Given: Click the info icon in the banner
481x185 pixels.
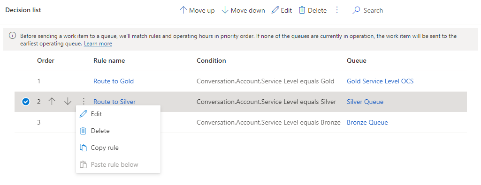Looking at the screenshot, I should pyautogui.click(x=12, y=36).
